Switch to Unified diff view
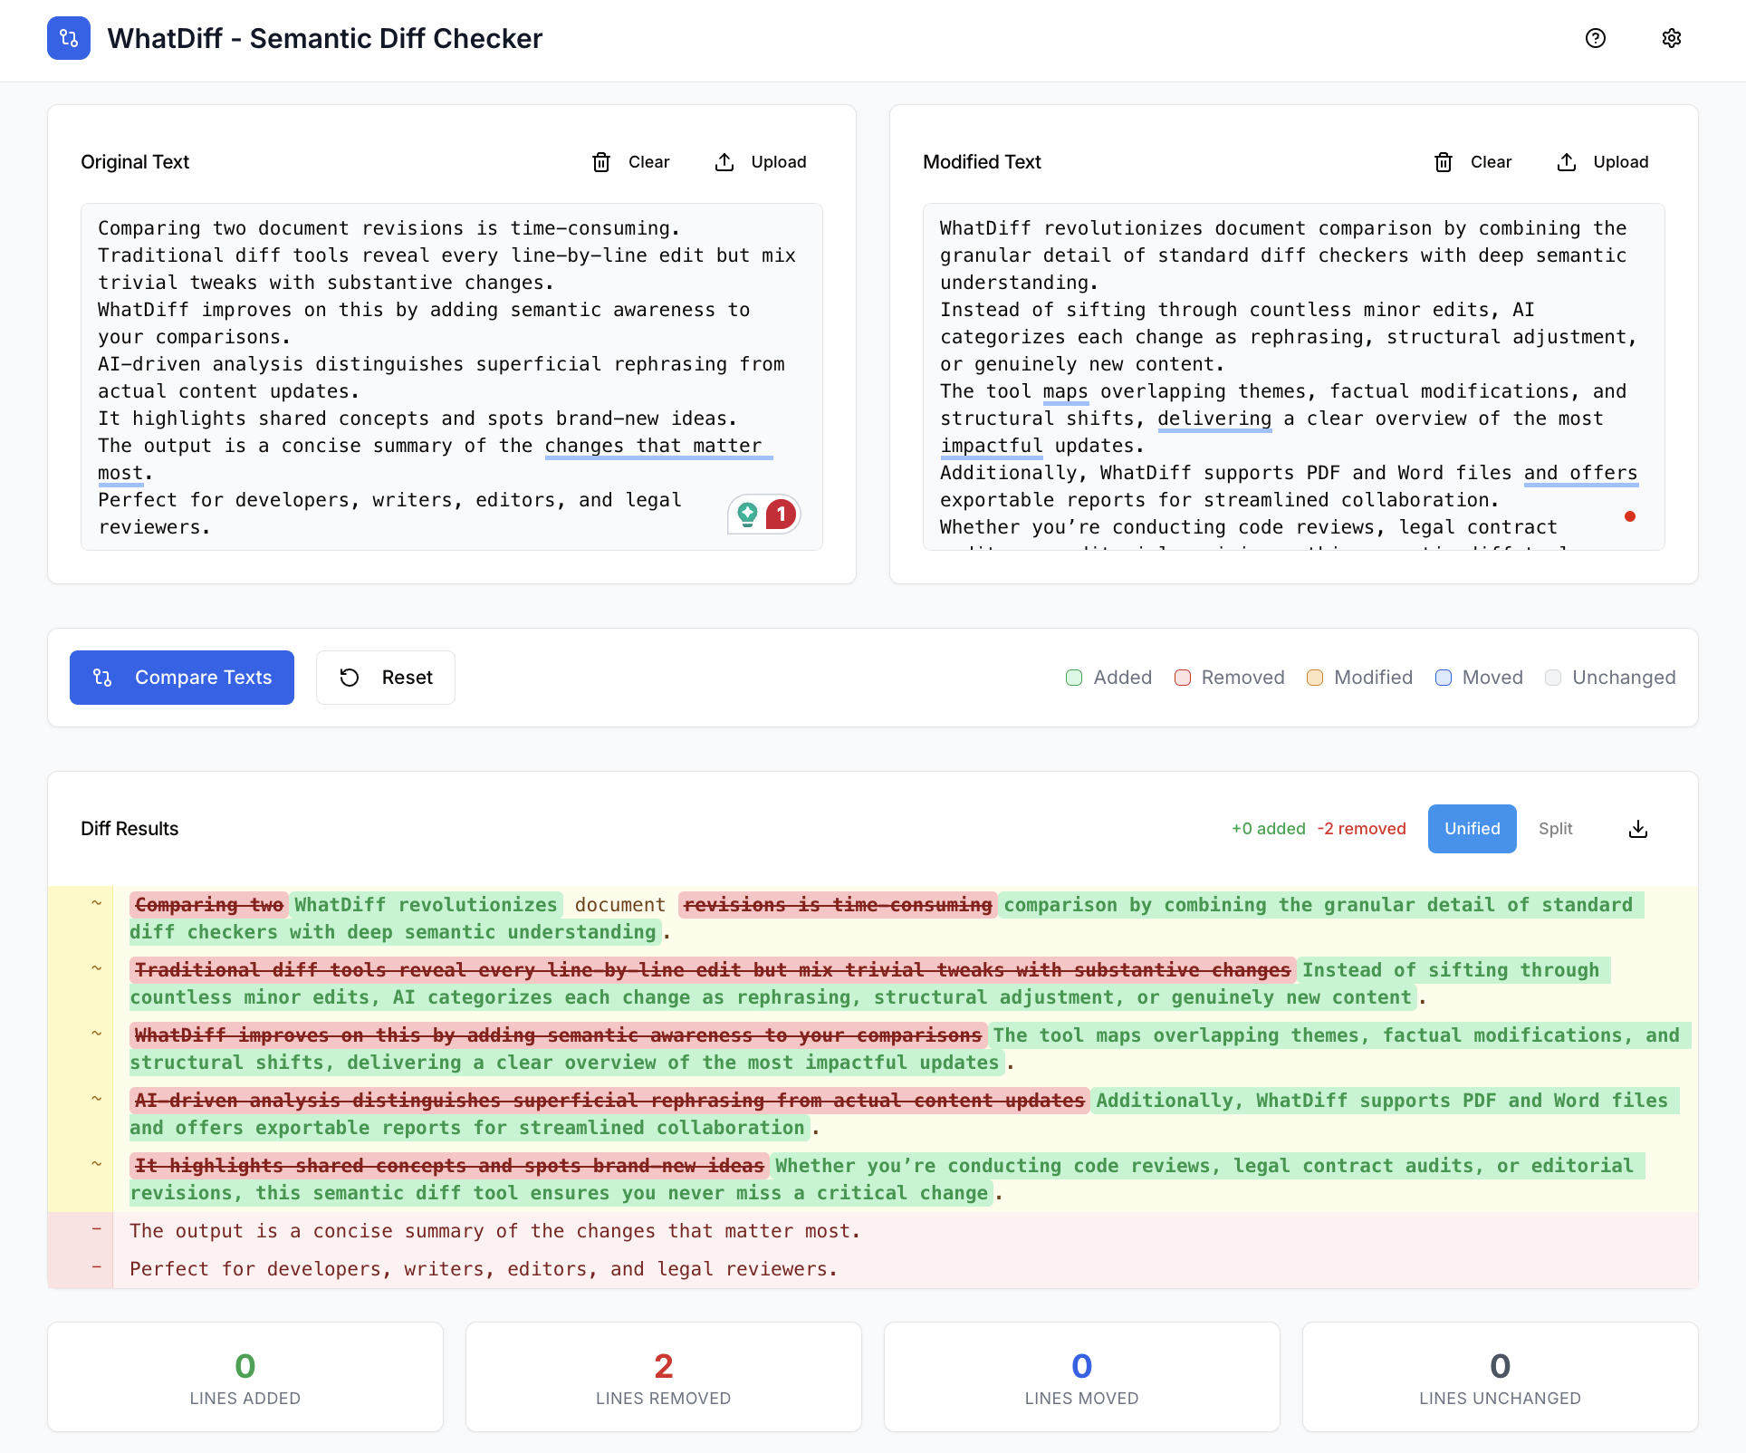1746x1453 pixels. pos(1473,829)
